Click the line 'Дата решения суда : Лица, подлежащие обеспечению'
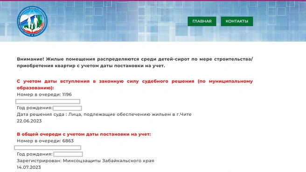The height and width of the screenshot is (172, 306). pos(104,115)
